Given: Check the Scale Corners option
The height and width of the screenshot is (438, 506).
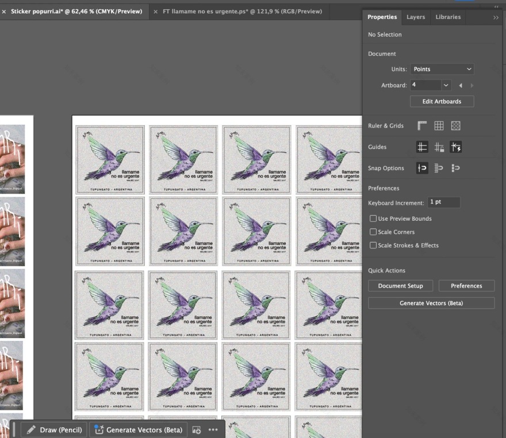Looking at the screenshot, I should point(373,232).
